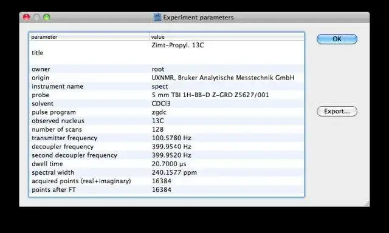Select the acquired points value 16384
Image resolution: width=389 pixels, height=233 pixels.
pyautogui.click(x=162, y=181)
